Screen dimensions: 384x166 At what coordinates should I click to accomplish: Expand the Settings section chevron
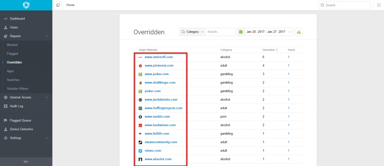[47, 138]
